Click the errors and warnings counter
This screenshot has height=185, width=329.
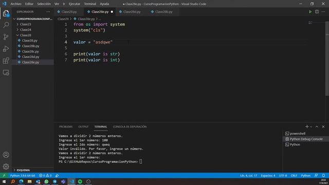pyautogui.click(x=45, y=176)
